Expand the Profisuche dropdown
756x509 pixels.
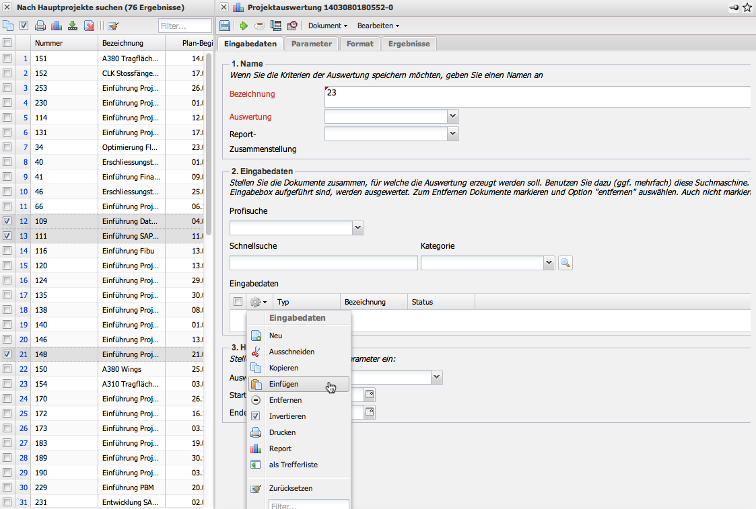click(358, 228)
